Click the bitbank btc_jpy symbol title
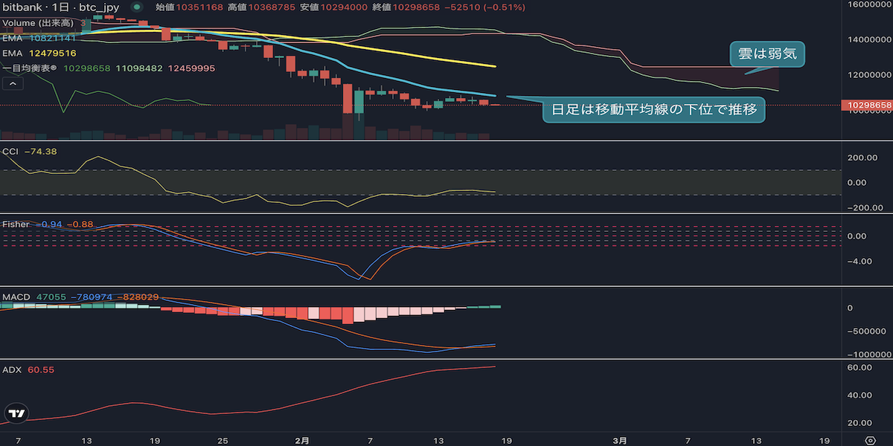Screen dimensions: 893x446 [x=60, y=7]
